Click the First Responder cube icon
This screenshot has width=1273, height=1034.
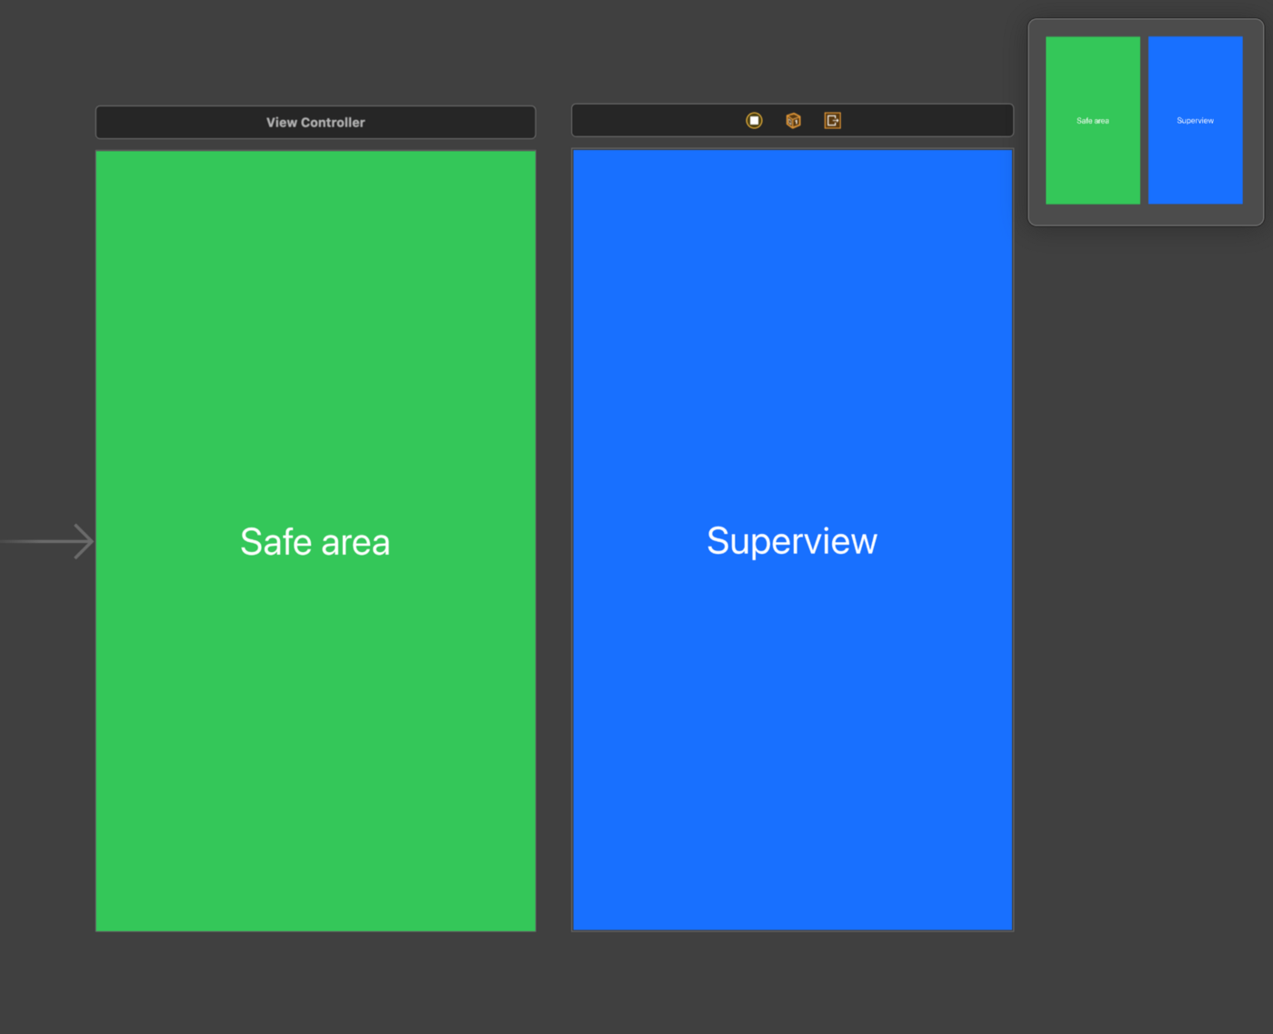pyautogui.click(x=793, y=121)
